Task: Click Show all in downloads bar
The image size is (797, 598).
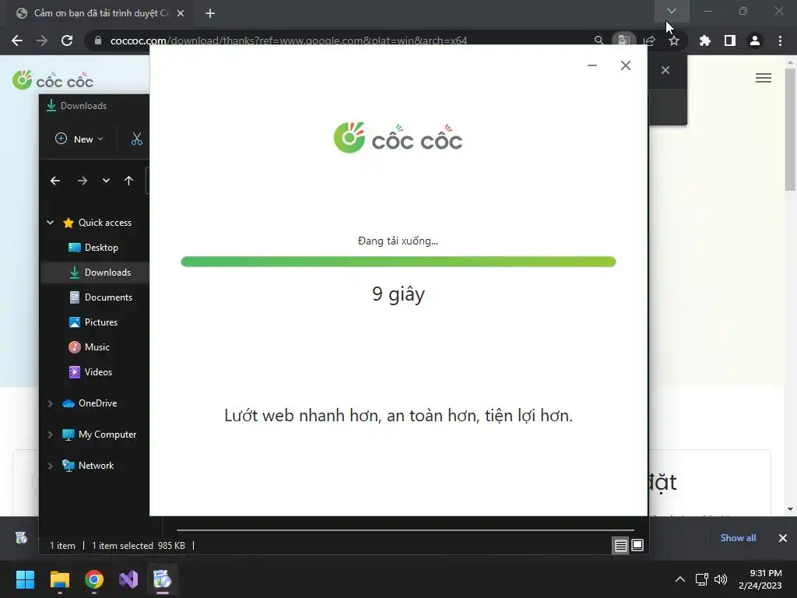Action: coord(738,537)
